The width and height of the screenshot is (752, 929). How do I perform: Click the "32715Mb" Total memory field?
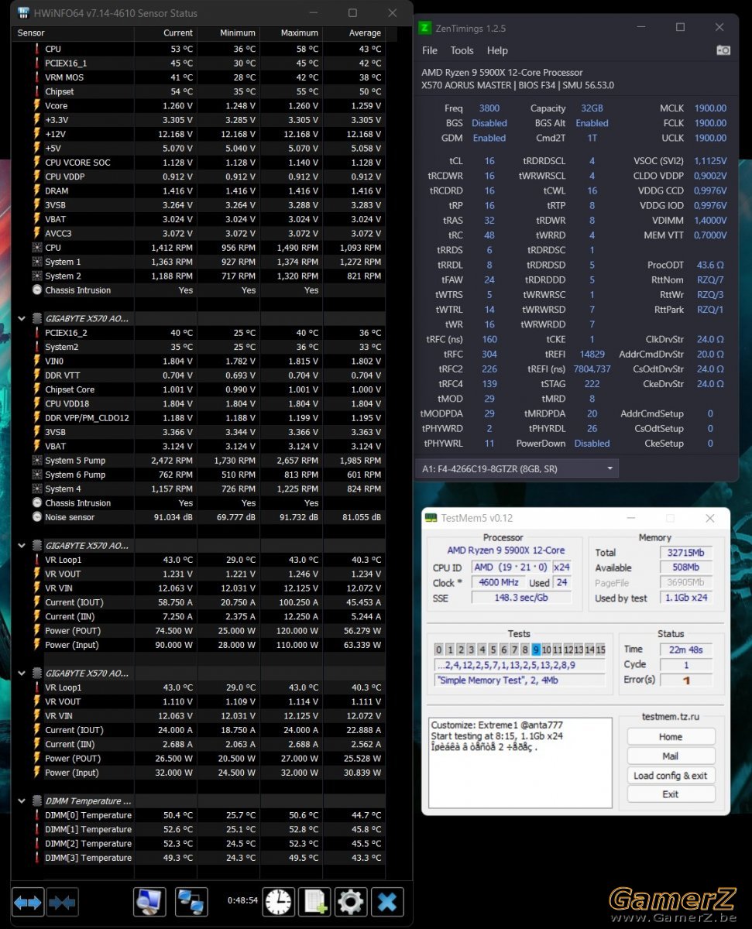point(685,553)
